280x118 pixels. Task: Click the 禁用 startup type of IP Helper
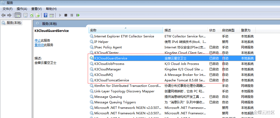225,42
